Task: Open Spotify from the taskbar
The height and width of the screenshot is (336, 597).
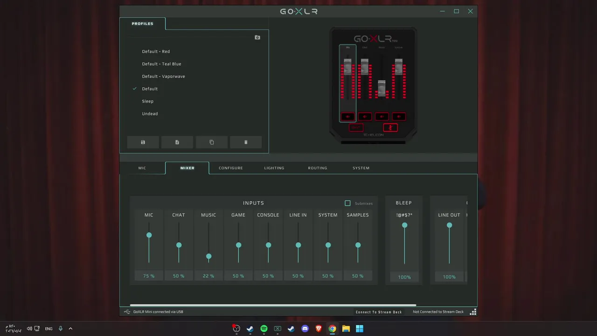Action: point(264,329)
